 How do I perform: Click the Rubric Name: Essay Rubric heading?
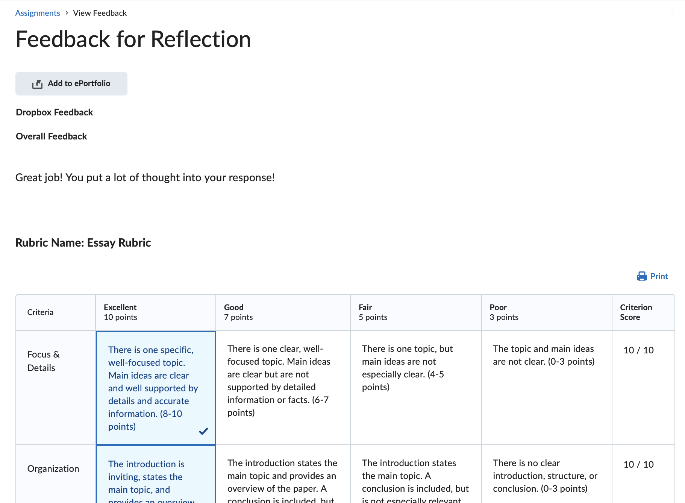click(83, 242)
